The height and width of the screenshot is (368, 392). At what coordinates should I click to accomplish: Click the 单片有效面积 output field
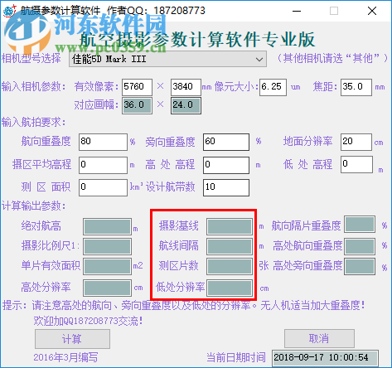108,266
